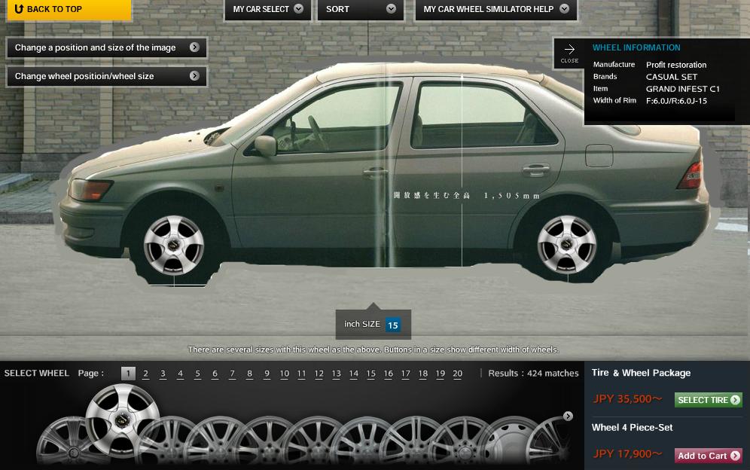Open the MY CAR SELECT dropdown

tap(268, 10)
